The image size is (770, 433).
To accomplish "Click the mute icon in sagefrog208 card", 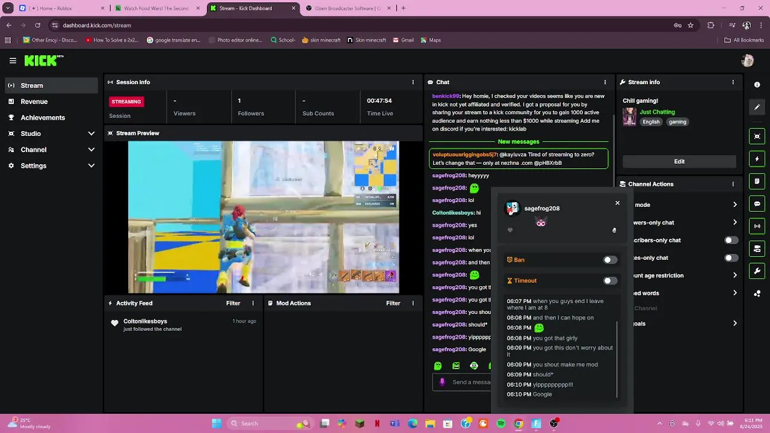I will pos(614,230).
